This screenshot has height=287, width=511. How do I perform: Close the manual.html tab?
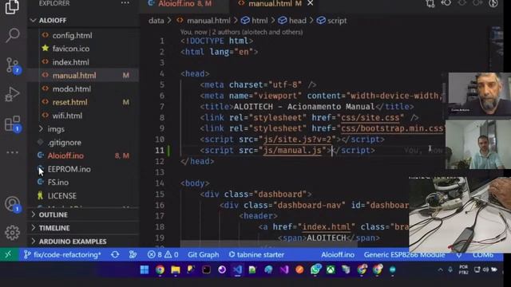pyautogui.click(x=311, y=3)
